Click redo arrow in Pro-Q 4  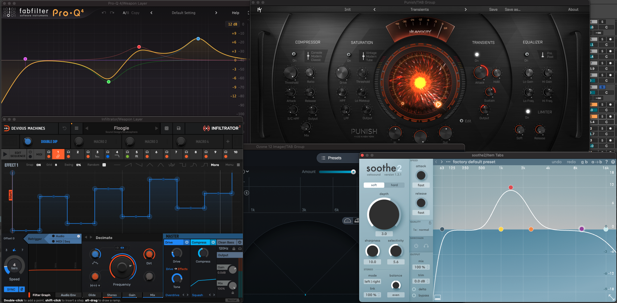112,13
